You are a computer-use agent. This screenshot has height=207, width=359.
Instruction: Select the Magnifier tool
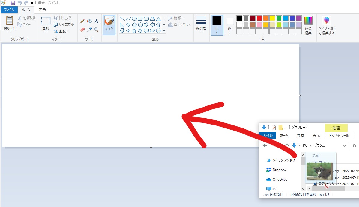click(96, 30)
